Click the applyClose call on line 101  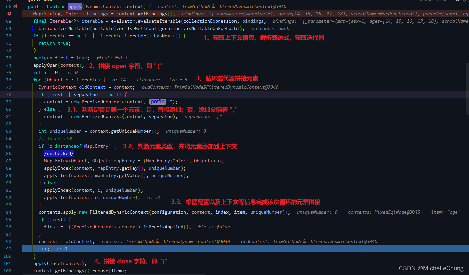pyautogui.click(x=47, y=263)
